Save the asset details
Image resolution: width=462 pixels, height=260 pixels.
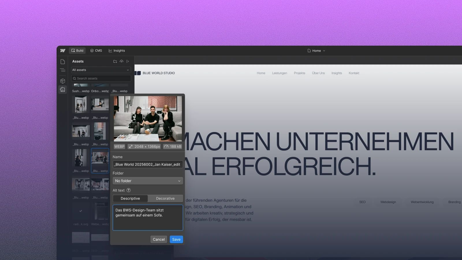click(176, 239)
